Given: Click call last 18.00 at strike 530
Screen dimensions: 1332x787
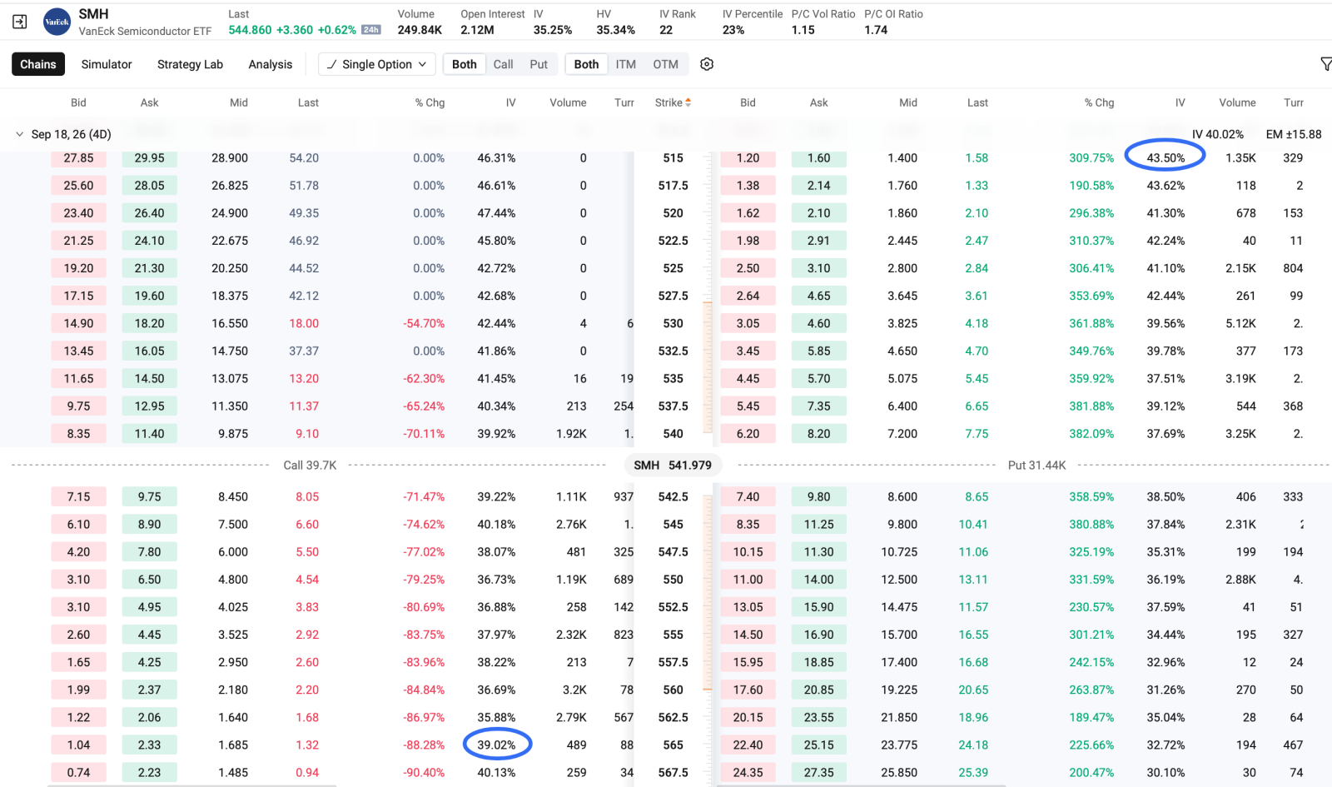Looking at the screenshot, I should pos(304,324).
